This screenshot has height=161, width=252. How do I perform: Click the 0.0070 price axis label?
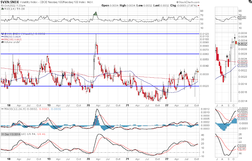point(204,50)
